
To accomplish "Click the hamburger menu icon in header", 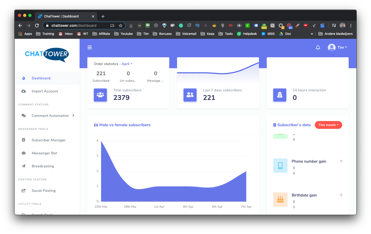I will pyautogui.click(x=90, y=47).
